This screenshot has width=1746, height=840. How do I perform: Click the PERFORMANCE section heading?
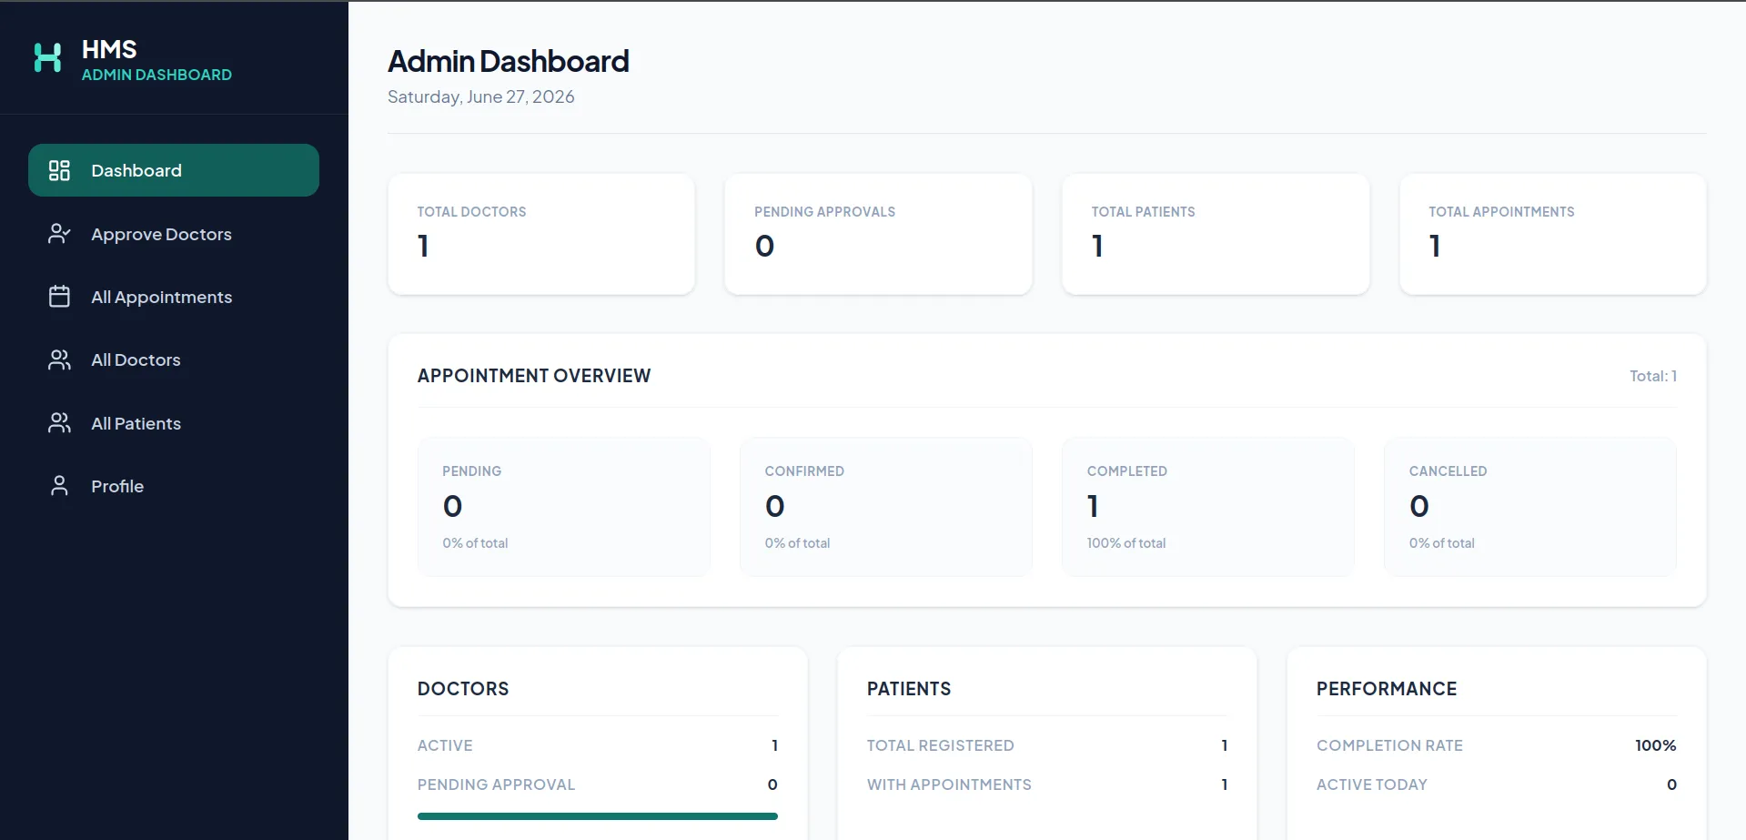[1387, 689]
